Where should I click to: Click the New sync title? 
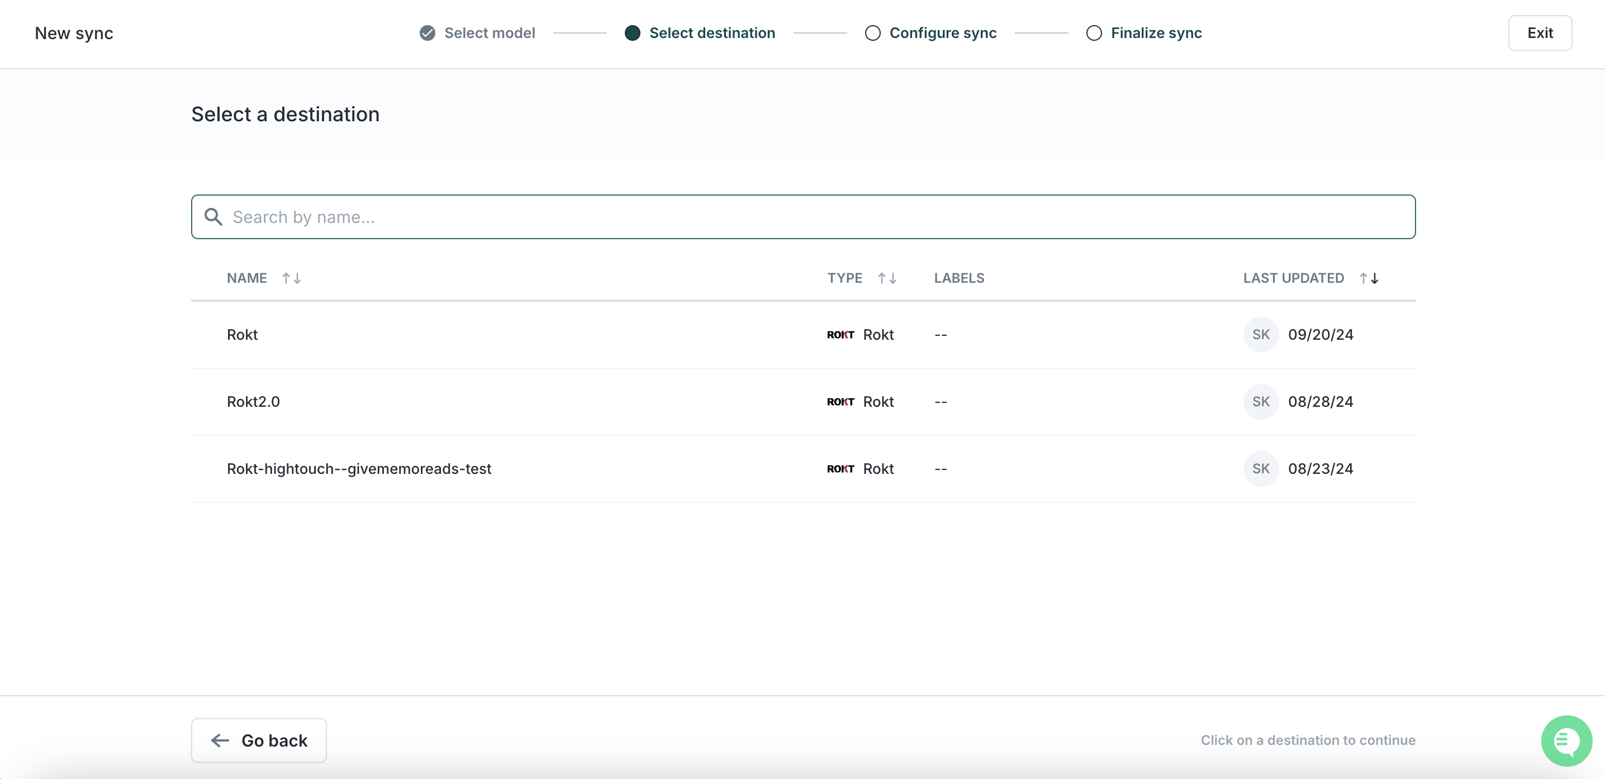(74, 33)
